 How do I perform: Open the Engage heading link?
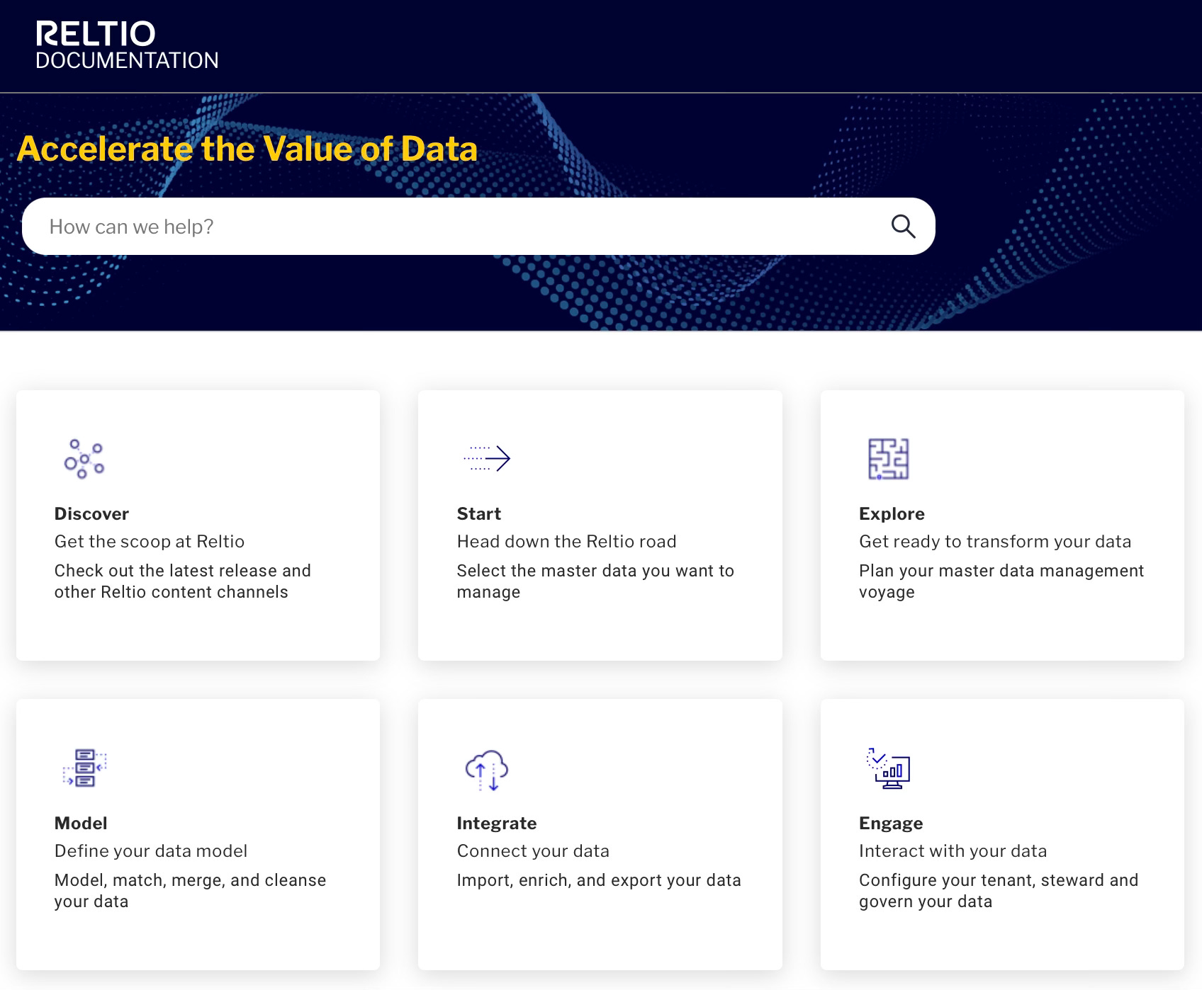click(891, 823)
